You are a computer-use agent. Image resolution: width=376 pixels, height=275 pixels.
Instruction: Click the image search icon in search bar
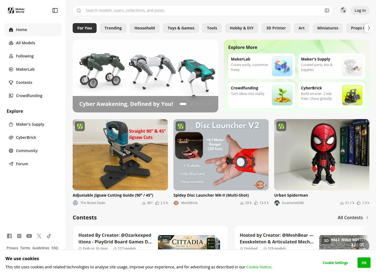tap(327, 10)
